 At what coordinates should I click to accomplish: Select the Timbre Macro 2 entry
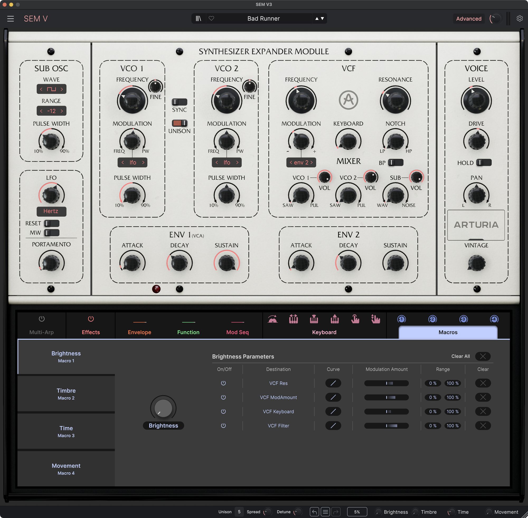click(x=66, y=394)
